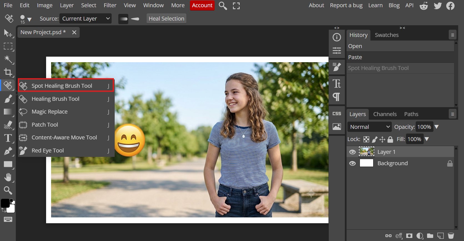464x241 pixels.
Task: Open the Report a bug link
Action: (x=346, y=5)
